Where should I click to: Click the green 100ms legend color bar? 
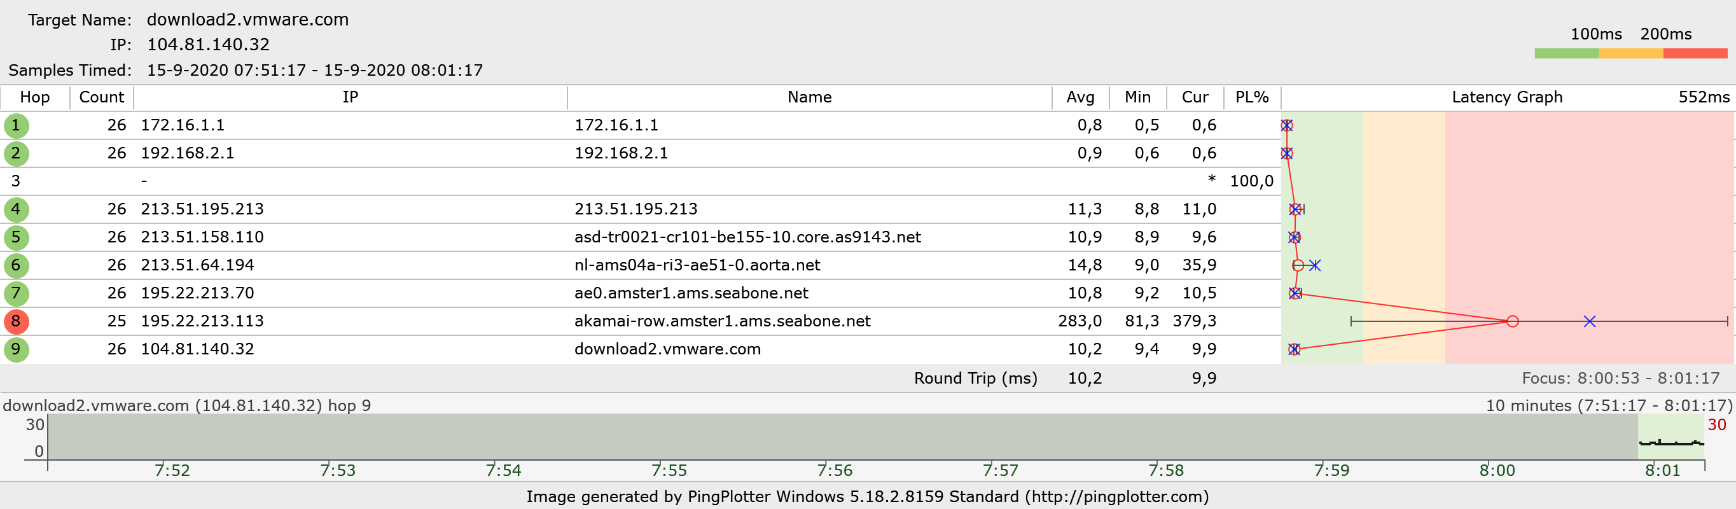tap(1566, 53)
